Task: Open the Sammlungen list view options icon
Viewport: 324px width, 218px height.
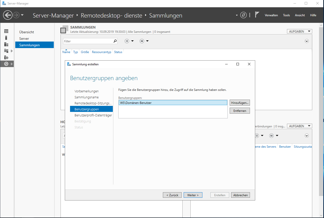Action: pos(127,41)
